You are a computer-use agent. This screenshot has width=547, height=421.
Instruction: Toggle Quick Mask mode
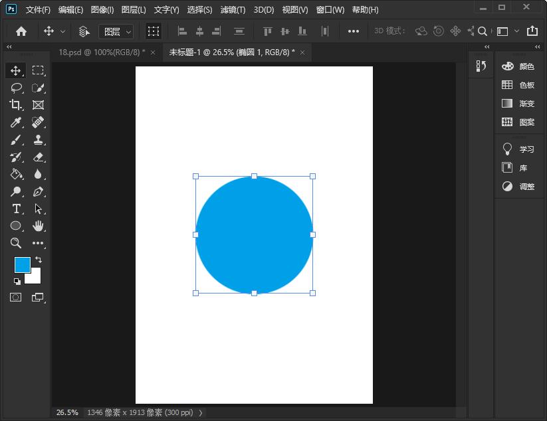pos(16,297)
